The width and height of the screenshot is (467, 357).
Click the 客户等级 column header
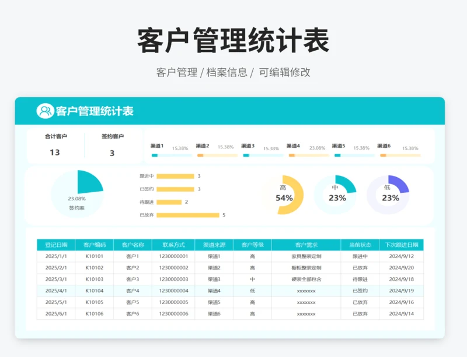253,245
